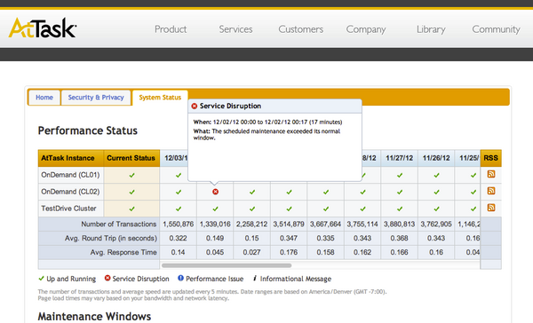The image size is (533, 323).
Task: Click OnDemand (CL01) 11/26/12 checkmark
Action: [436, 176]
